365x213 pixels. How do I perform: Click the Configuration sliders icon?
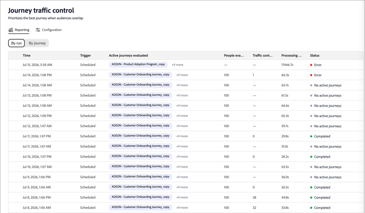(x=37, y=30)
